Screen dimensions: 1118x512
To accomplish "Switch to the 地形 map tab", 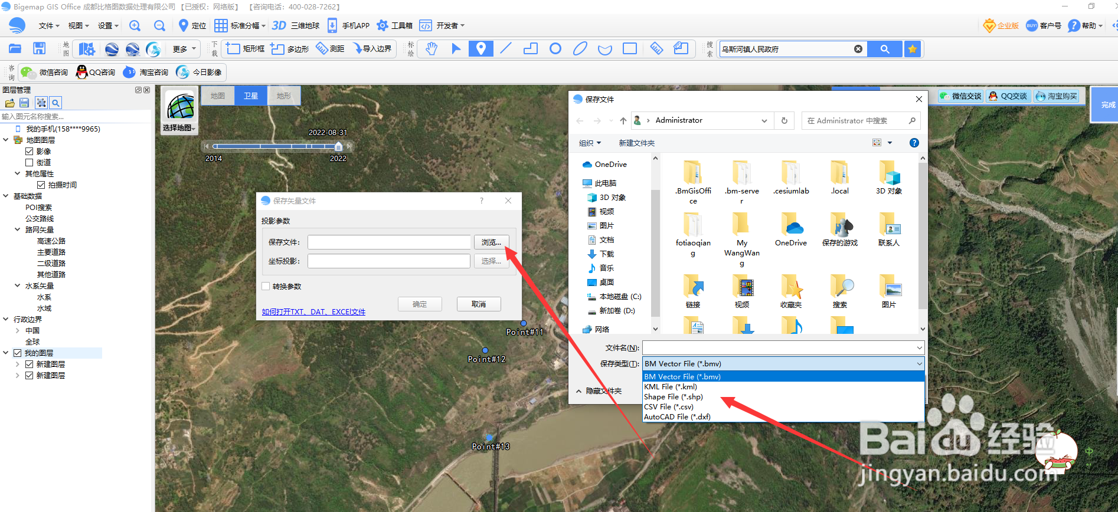I will 284,96.
